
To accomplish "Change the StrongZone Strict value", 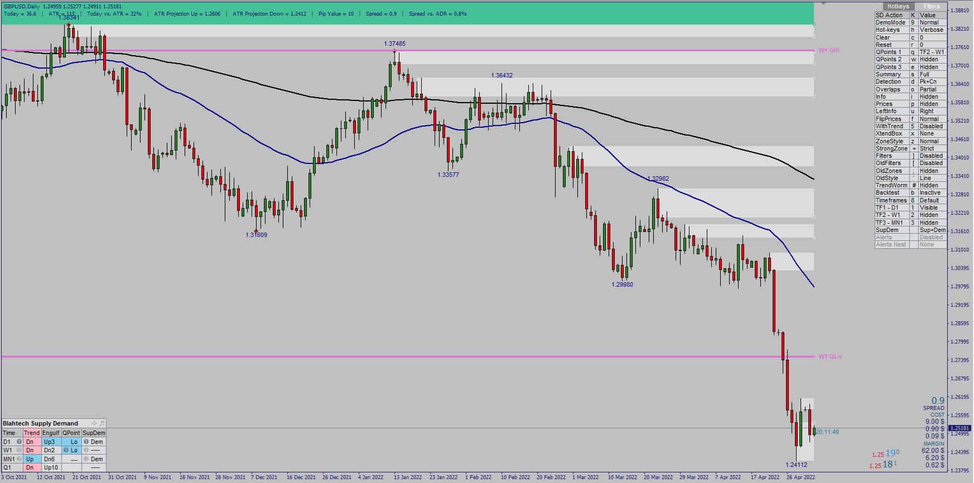I will pyautogui.click(x=933, y=148).
